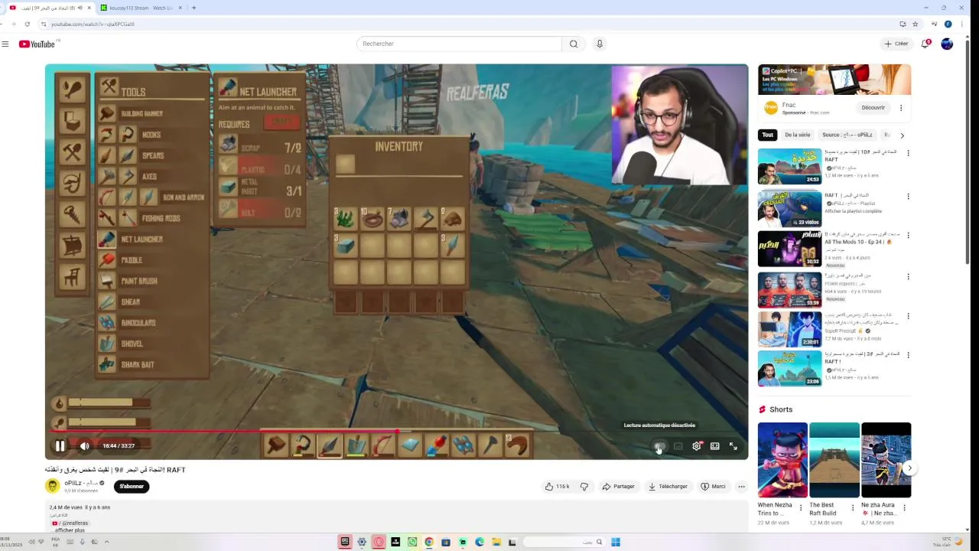Screen dimensions: 979x551
Task: Open options for All The Mods 10 video
Action: [908, 236]
